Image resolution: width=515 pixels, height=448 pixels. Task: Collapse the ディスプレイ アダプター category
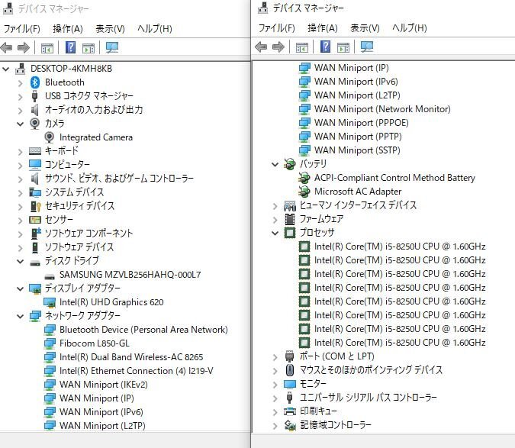[21, 288]
